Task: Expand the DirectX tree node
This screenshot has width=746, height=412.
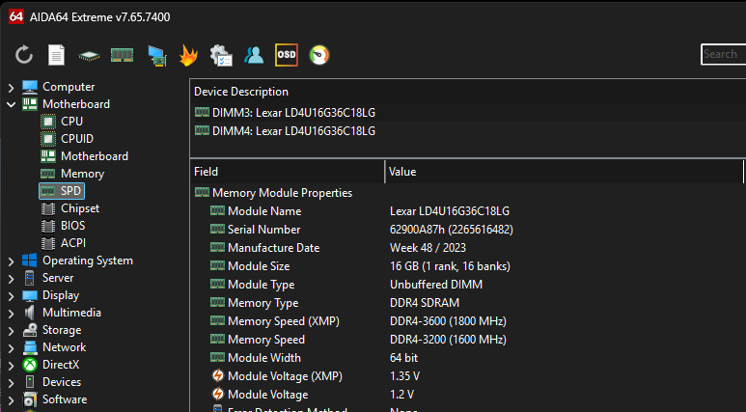Action: click(x=11, y=366)
